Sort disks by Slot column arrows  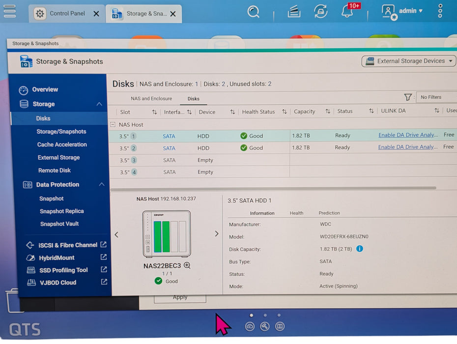click(x=154, y=112)
